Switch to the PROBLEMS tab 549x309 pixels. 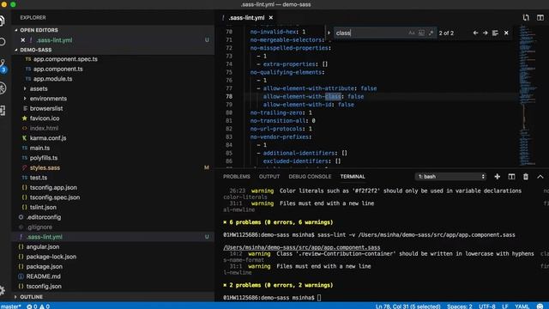pos(237,177)
